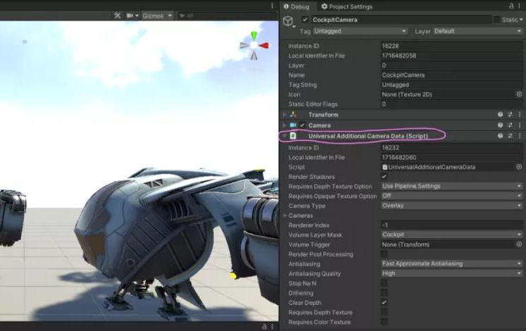
Task: Toggle the Stop NaN checkbox
Action: 384,283
